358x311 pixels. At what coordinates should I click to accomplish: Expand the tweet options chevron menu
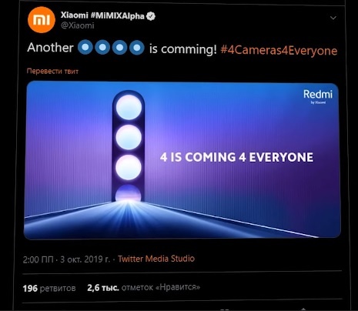coord(333,18)
